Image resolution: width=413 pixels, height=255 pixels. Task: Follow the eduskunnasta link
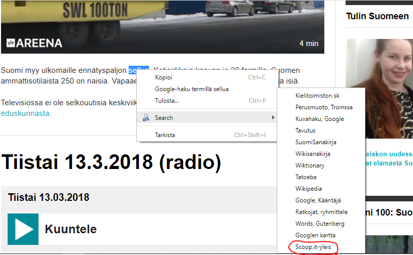pyautogui.click(x=25, y=113)
